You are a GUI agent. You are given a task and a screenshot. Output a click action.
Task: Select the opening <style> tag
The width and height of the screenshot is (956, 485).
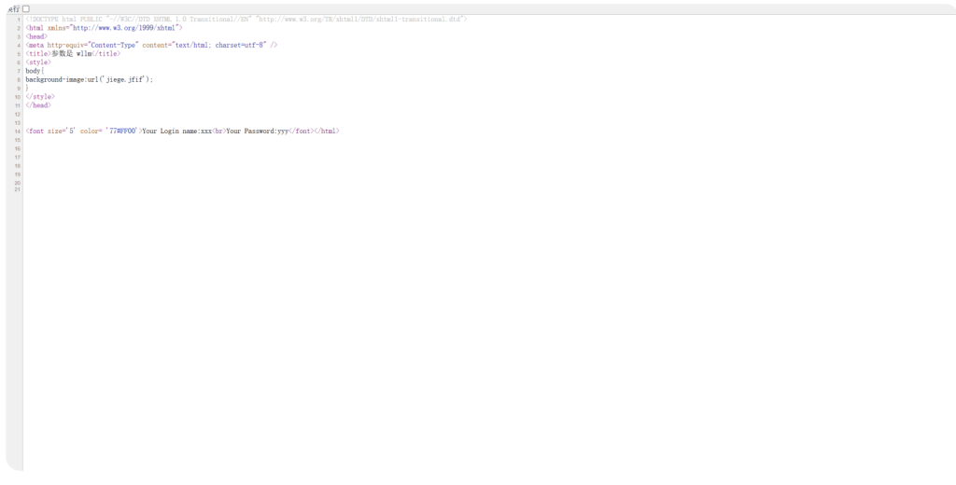[x=38, y=62]
